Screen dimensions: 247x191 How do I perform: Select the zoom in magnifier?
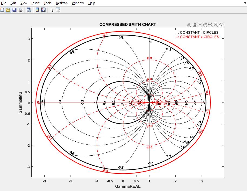(210, 25)
